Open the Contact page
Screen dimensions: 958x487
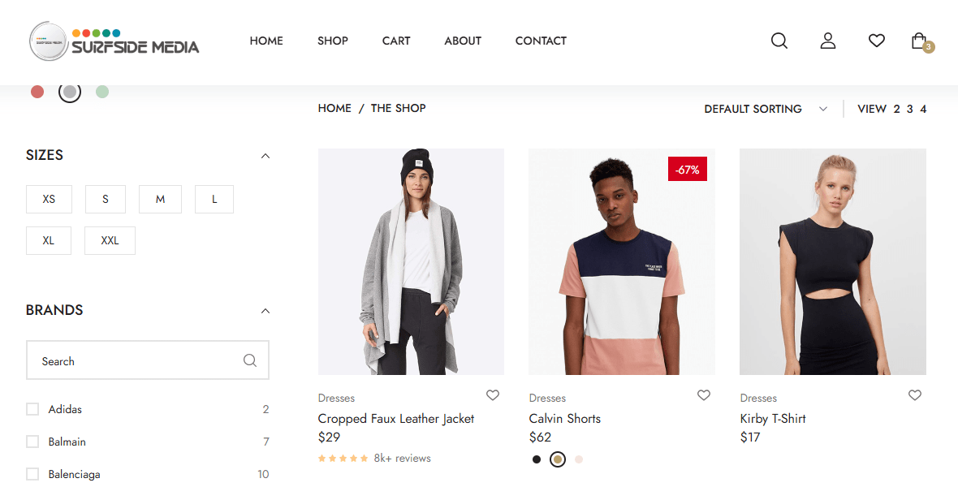click(541, 41)
